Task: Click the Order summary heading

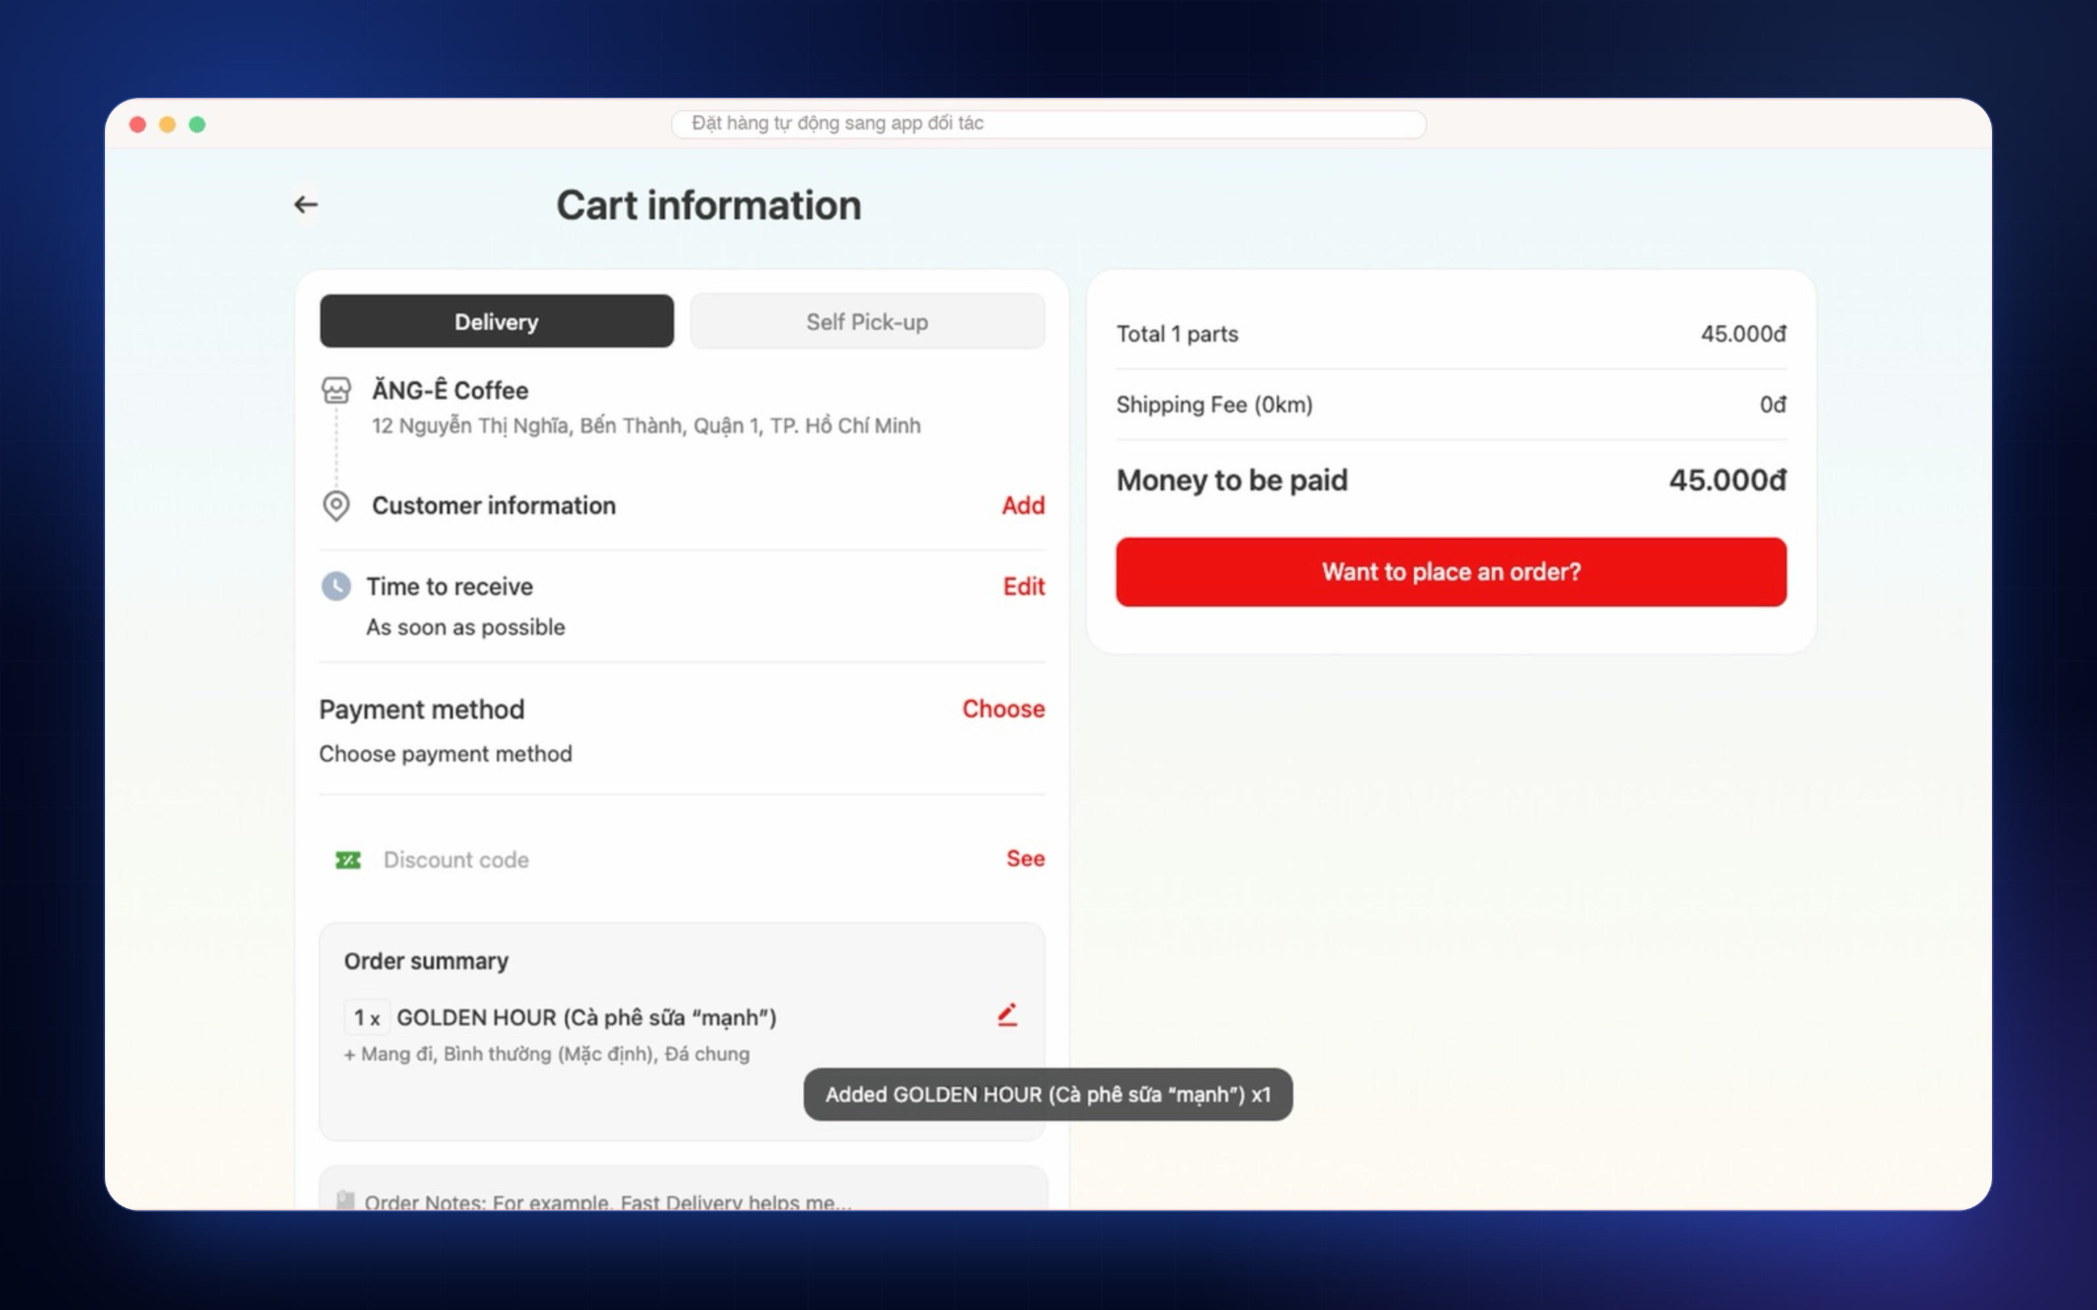Action: pyautogui.click(x=427, y=961)
